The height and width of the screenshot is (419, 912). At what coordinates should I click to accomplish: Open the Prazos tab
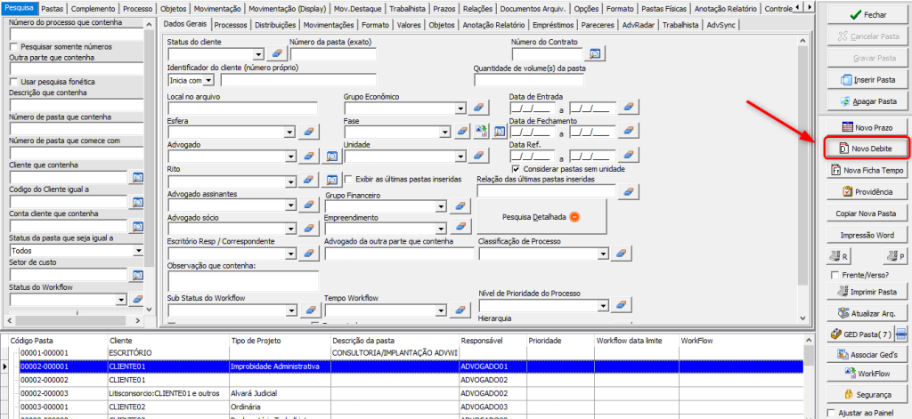click(443, 9)
